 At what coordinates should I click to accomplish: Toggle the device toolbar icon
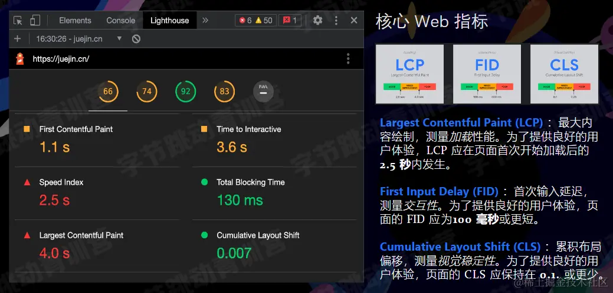35,20
